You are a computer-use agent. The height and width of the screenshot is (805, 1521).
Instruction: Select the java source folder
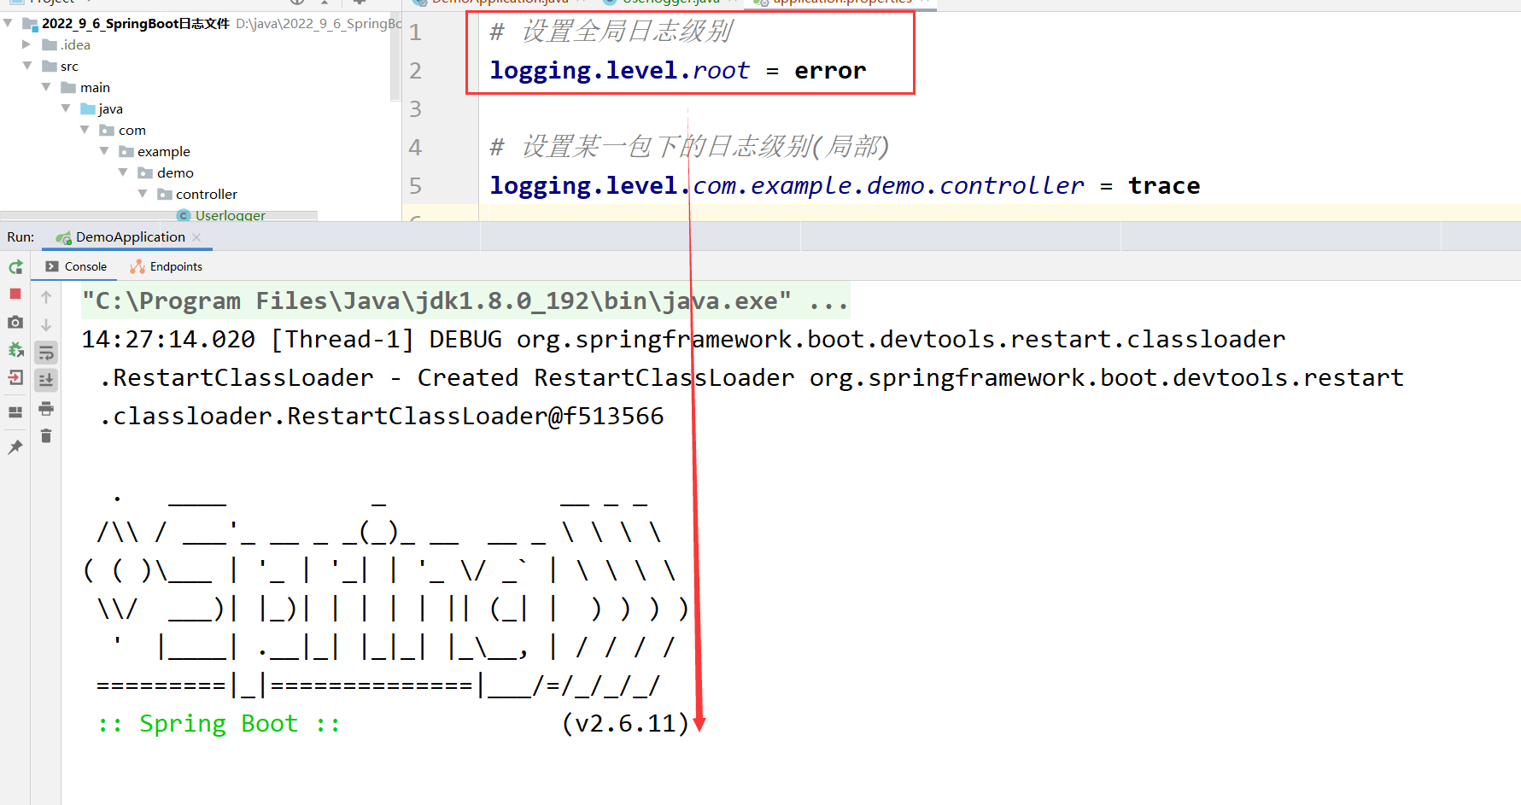click(x=102, y=108)
